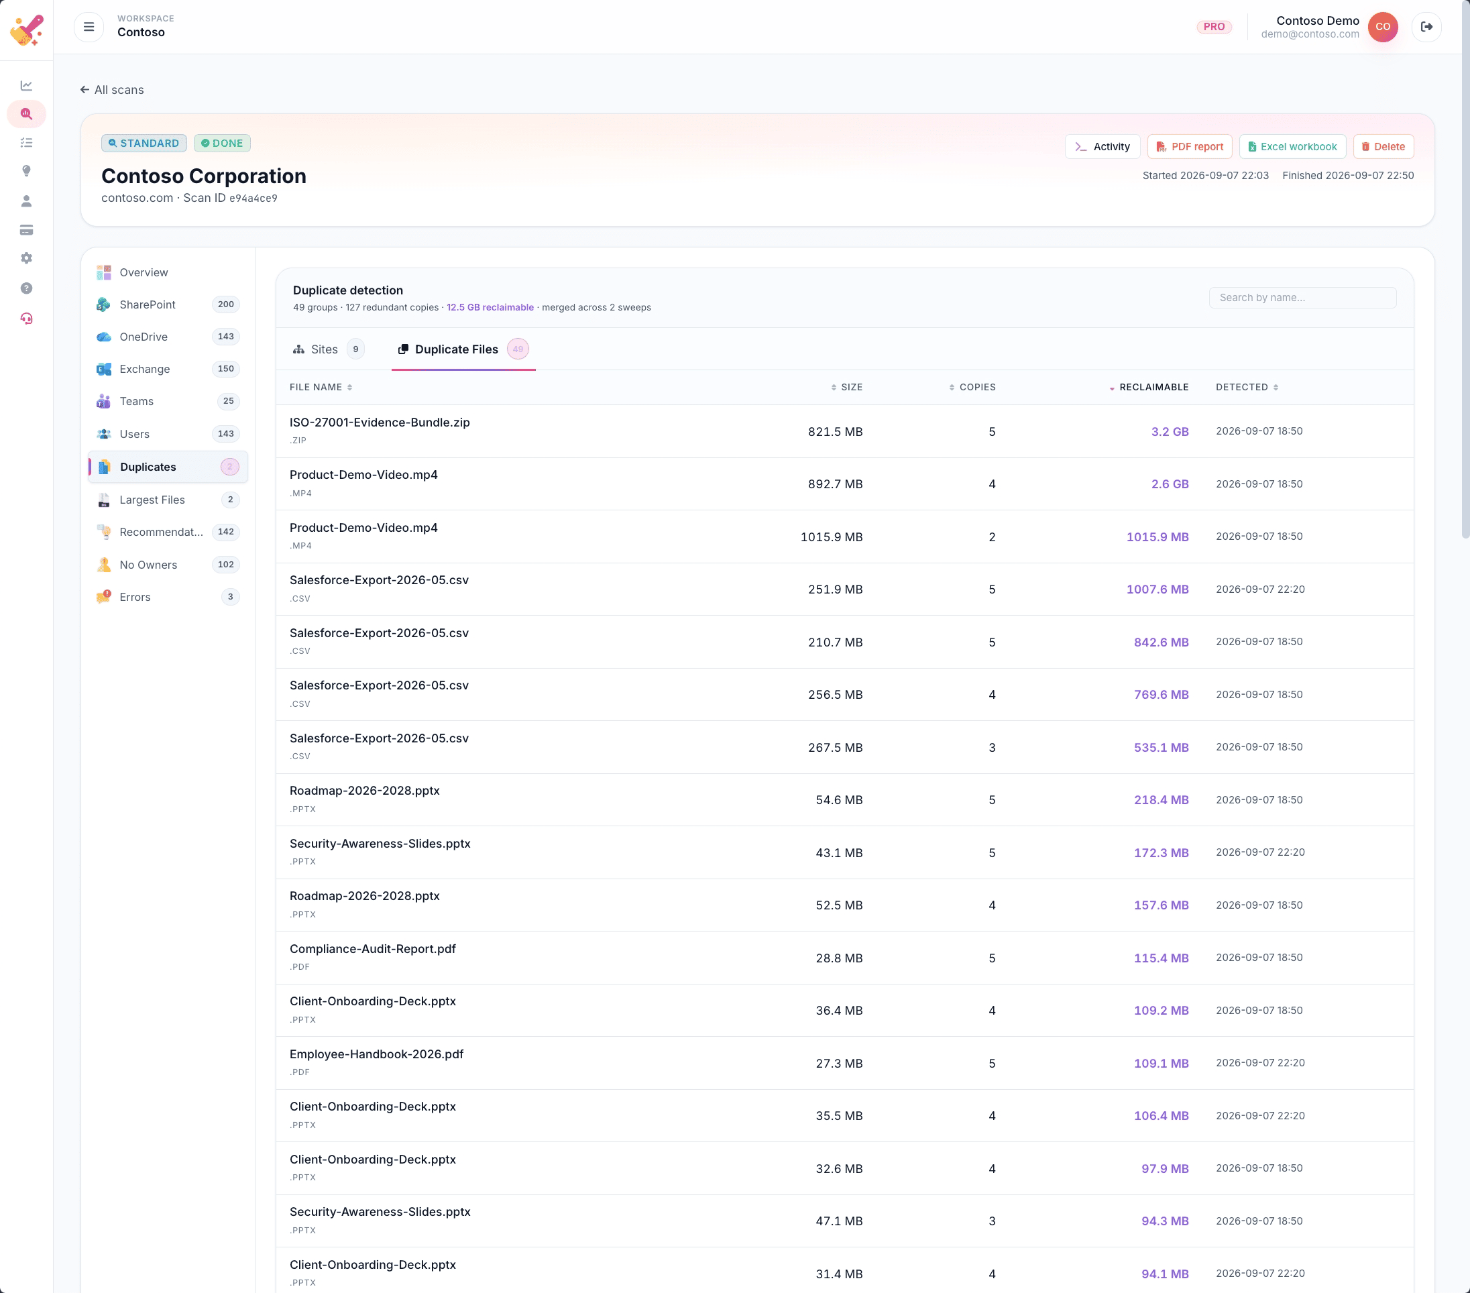Click the Duplicates files icon

(103, 467)
